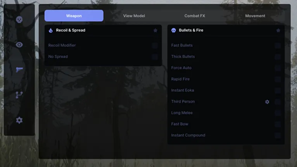The width and height of the screenshot is (297, 167).
Task: Open the branch icon section in sidebar
Action: tap(19, 95)
